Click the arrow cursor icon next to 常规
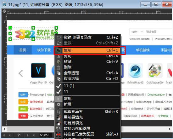 point(59,99)
